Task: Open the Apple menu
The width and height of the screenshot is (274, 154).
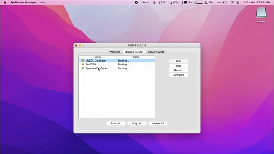Action: click(5, 3)
